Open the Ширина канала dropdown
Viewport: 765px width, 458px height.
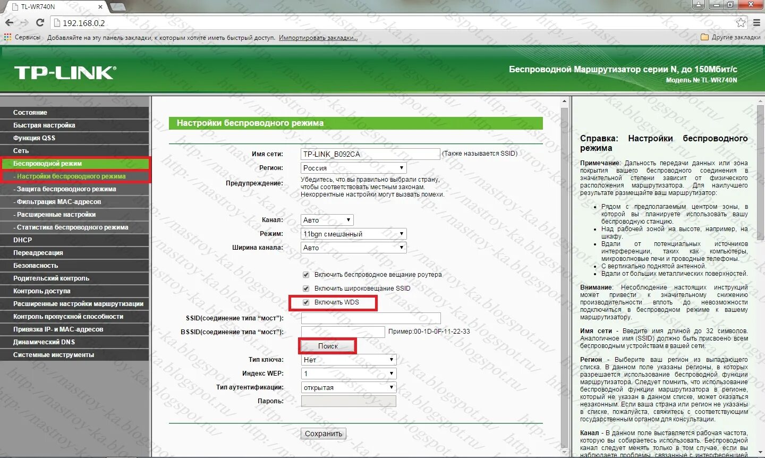[354, 248]
